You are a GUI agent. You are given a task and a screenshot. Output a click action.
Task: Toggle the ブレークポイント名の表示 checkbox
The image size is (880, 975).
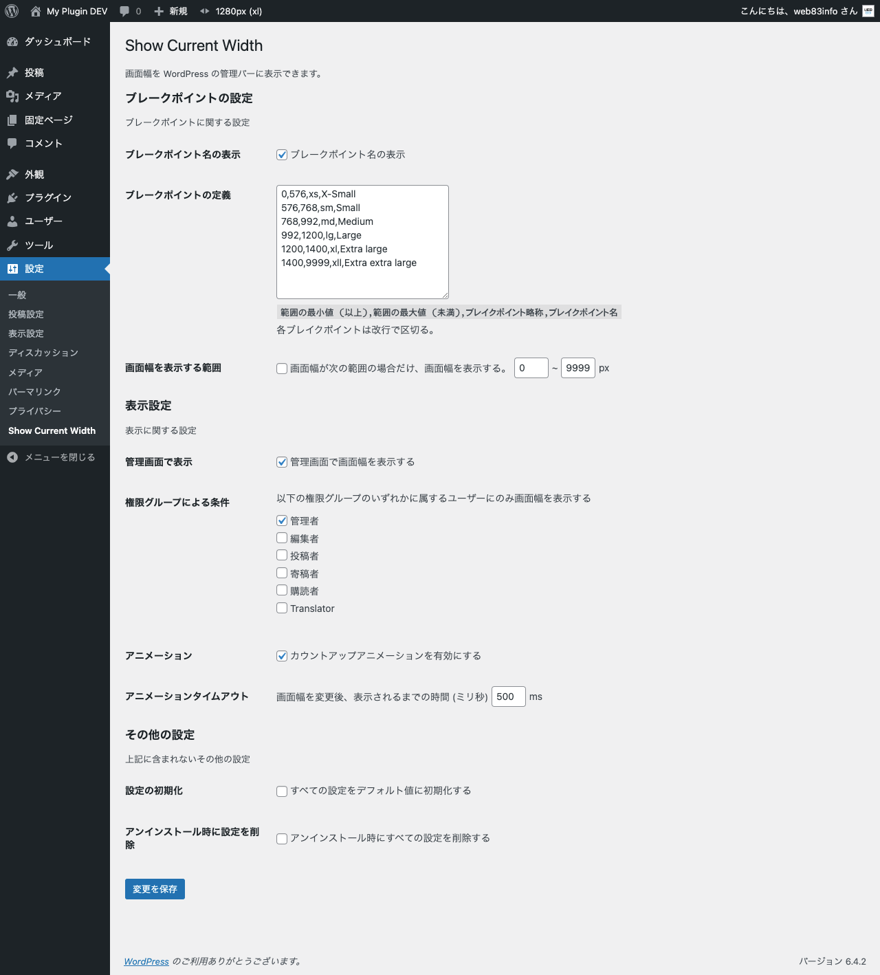(282, 155)
